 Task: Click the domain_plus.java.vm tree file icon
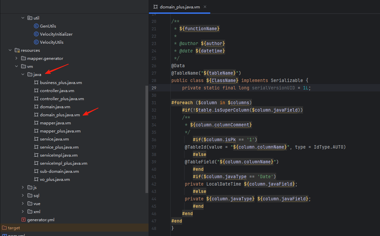pyautogui.click(x=36, y=115)
